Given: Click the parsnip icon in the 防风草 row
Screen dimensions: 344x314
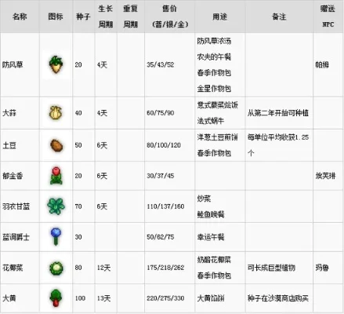Looking at the screenshot, I should (x=56, y=64).
